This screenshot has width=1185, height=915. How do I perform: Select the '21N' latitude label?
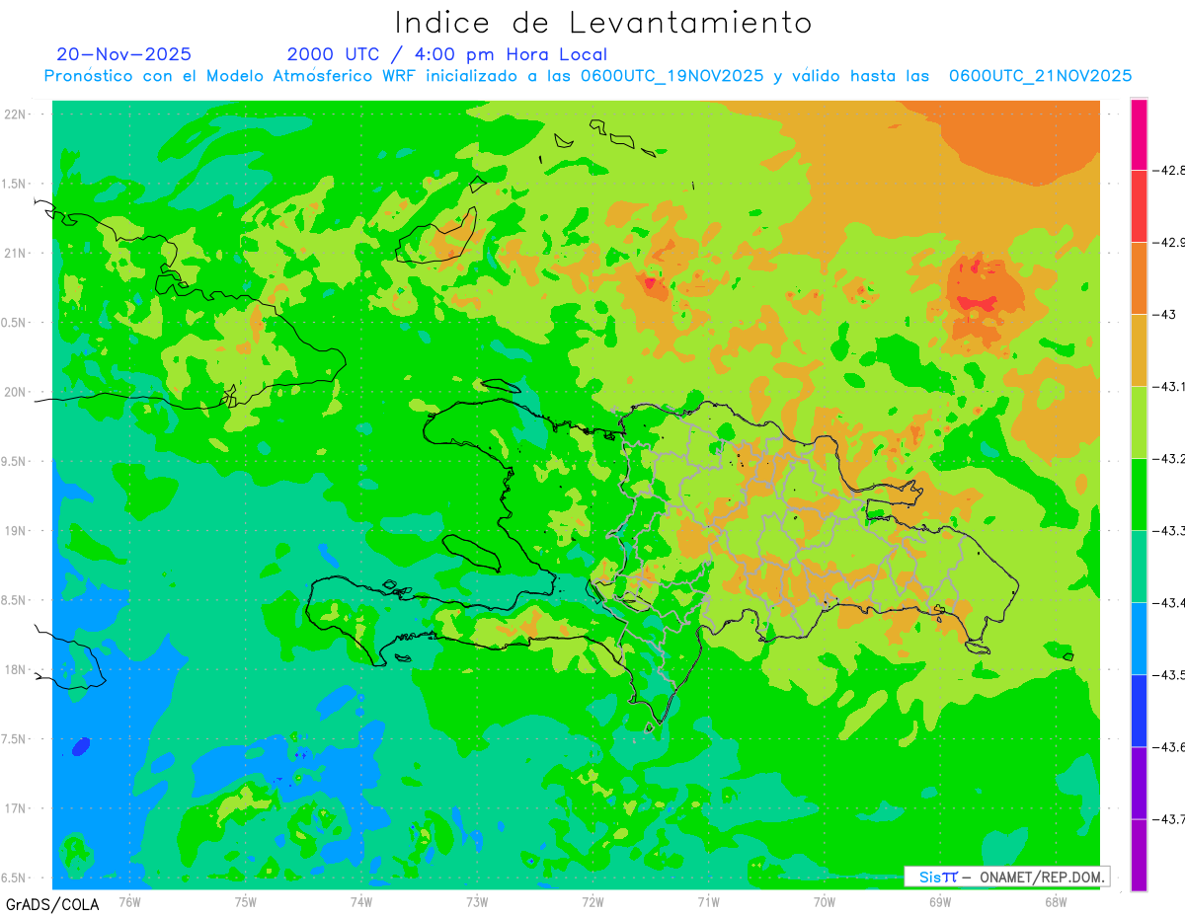point(15,253)
